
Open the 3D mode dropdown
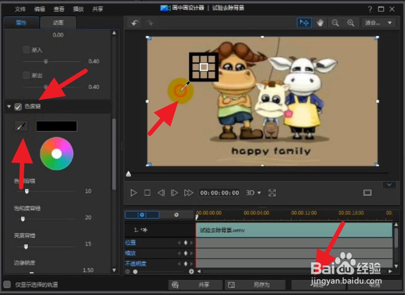point(253,193)
